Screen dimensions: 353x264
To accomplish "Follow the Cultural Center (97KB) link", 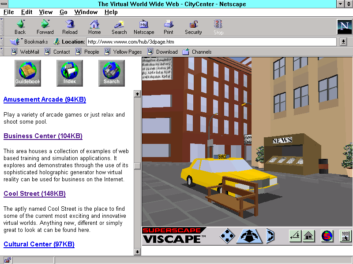I will (39, 244).
